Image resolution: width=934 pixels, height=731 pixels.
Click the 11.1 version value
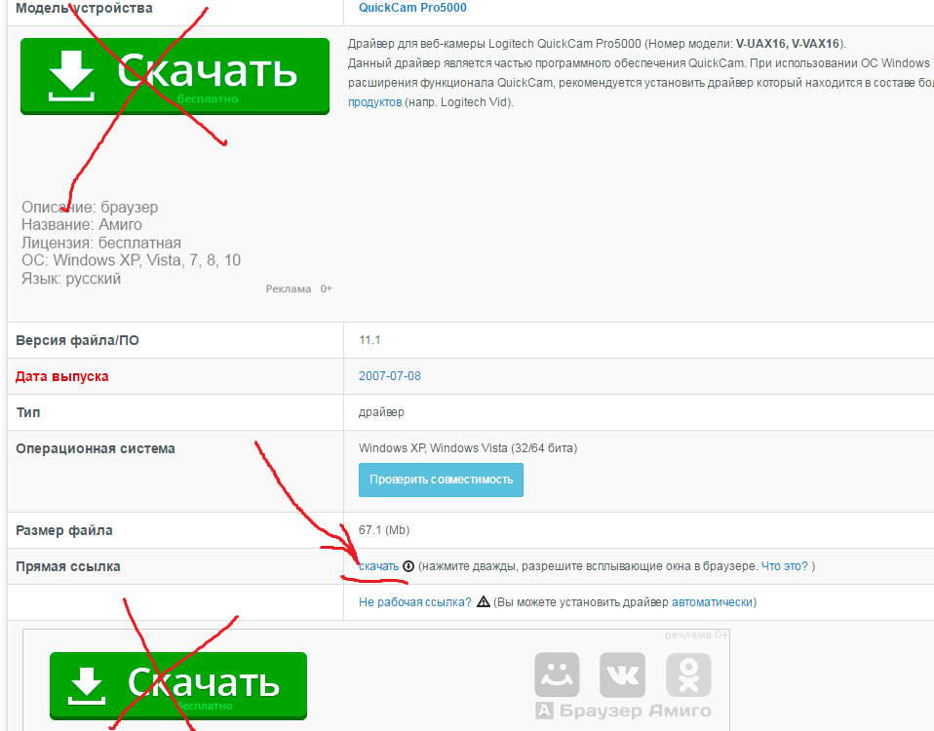(x=370, y=340)
